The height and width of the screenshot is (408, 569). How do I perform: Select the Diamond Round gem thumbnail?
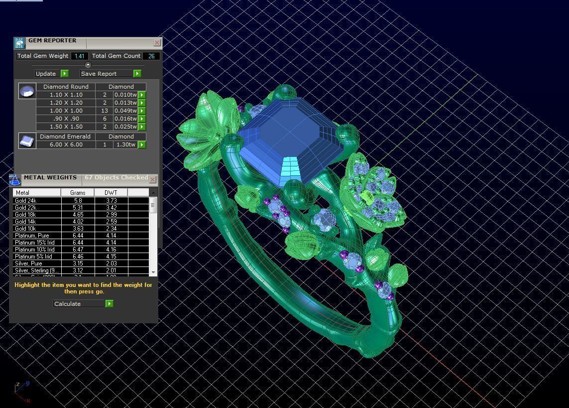coord(27,91)
